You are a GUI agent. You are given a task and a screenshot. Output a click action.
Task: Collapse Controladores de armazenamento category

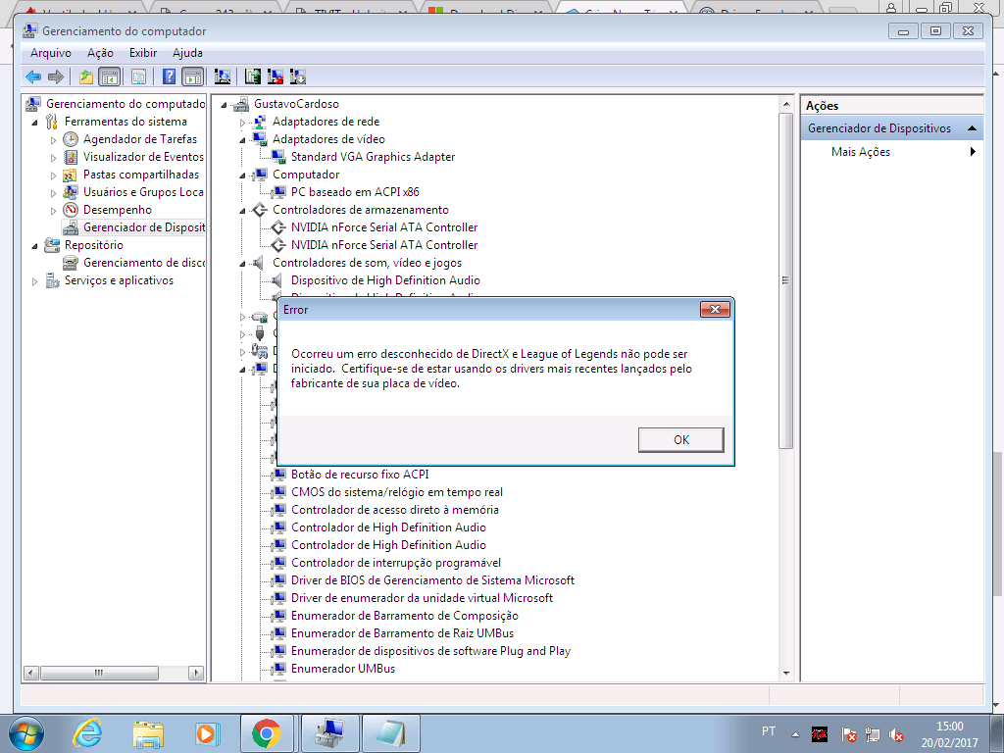(242, 210)
